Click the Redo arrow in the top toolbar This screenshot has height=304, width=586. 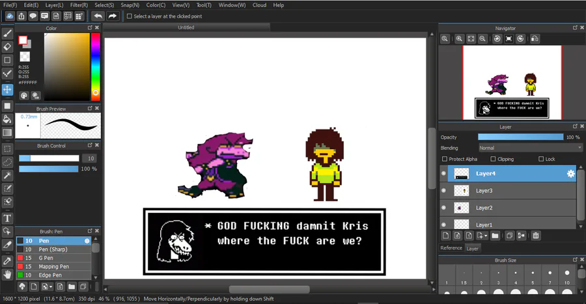(x=112, y=16)
